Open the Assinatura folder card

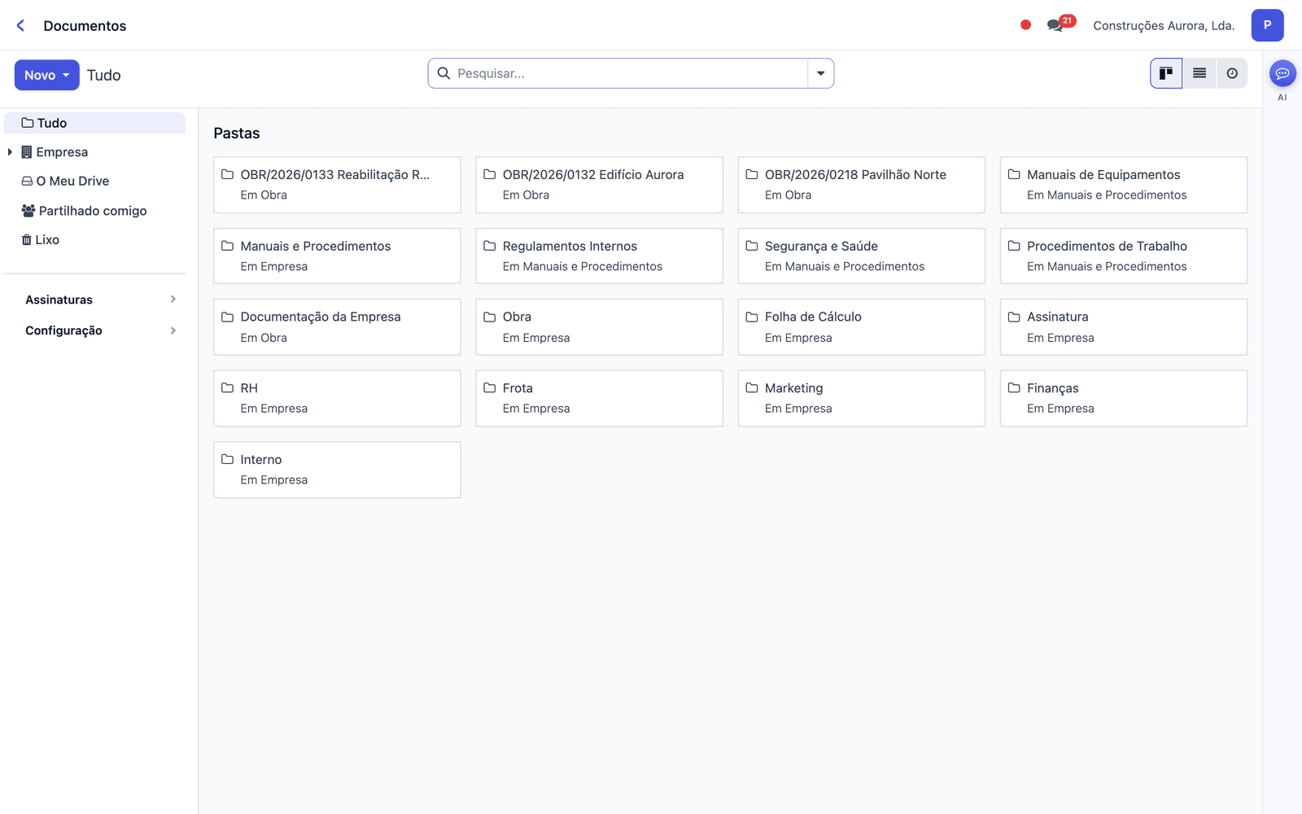(x=1123, y=327)
